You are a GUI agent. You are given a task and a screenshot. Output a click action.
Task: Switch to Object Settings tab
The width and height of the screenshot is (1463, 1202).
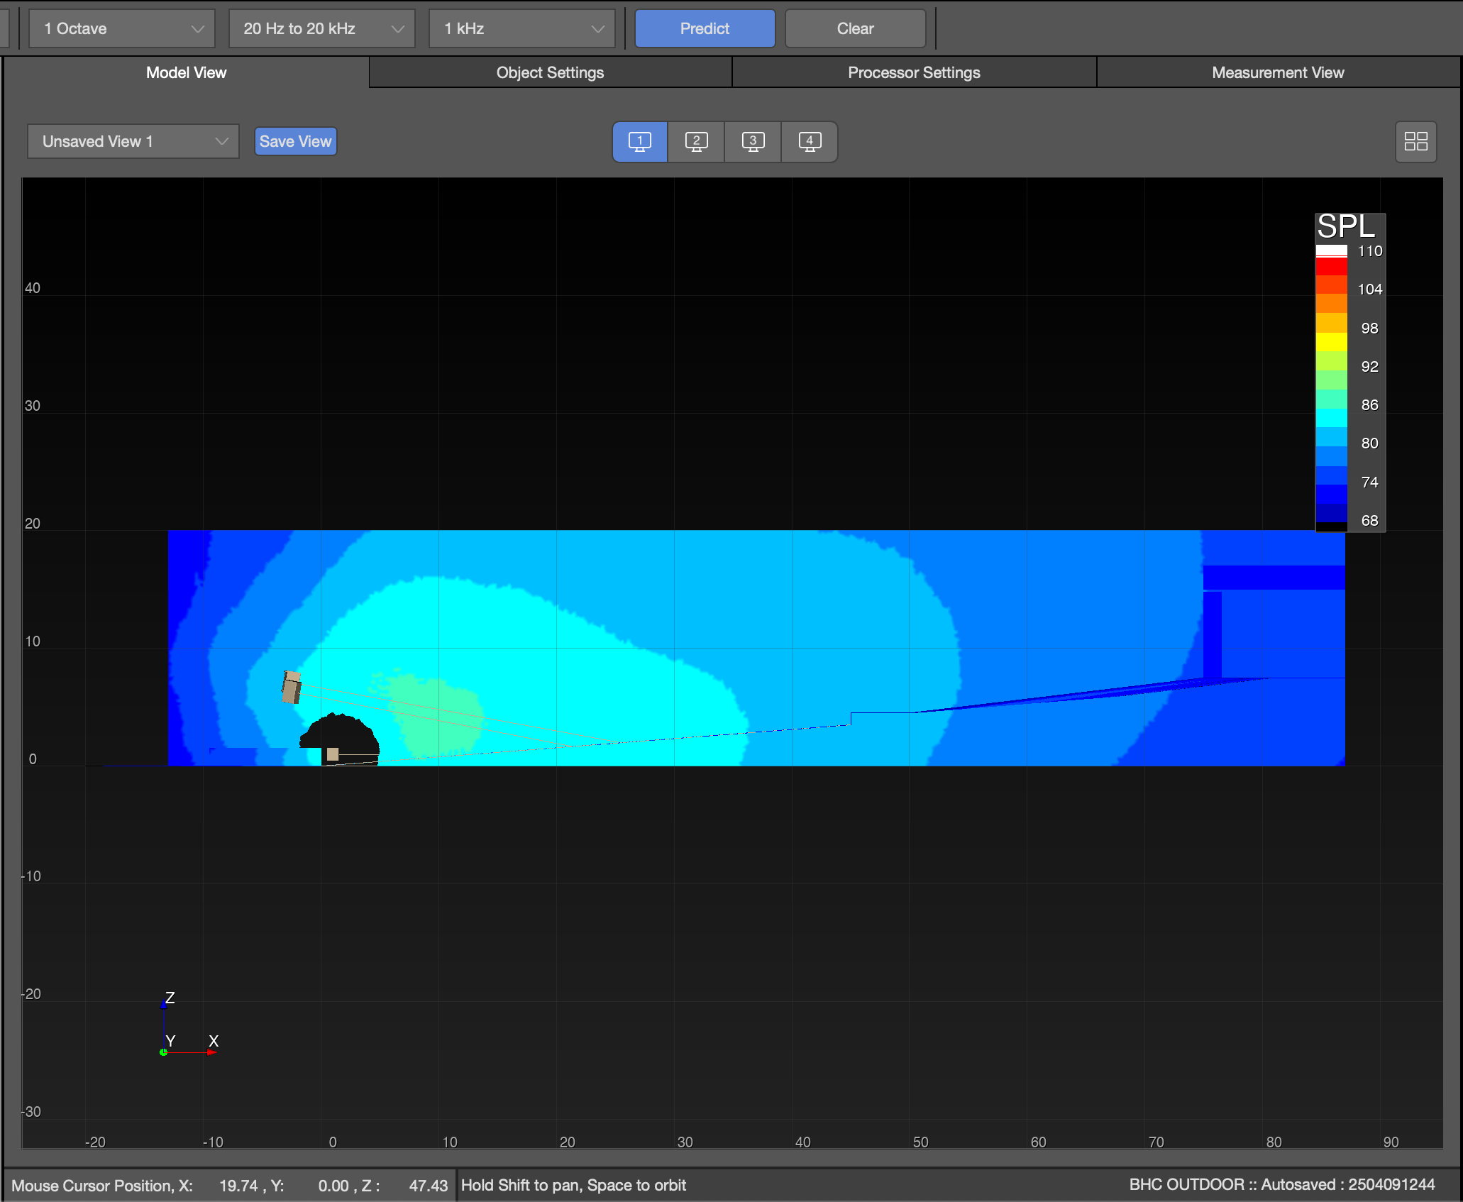click(550, 72)
